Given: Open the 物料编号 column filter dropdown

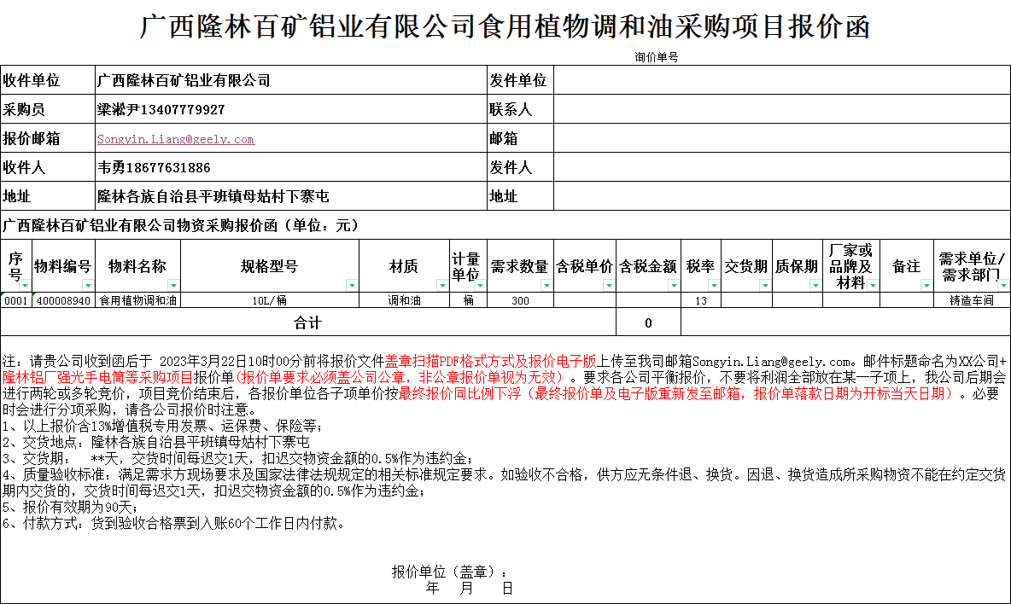Looking at the screenshot, I should [x=88, y=285].
